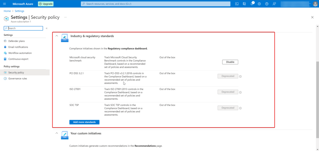Click the global search resources bar
This screenshot has height=151, width=319.
click(156, 4)
